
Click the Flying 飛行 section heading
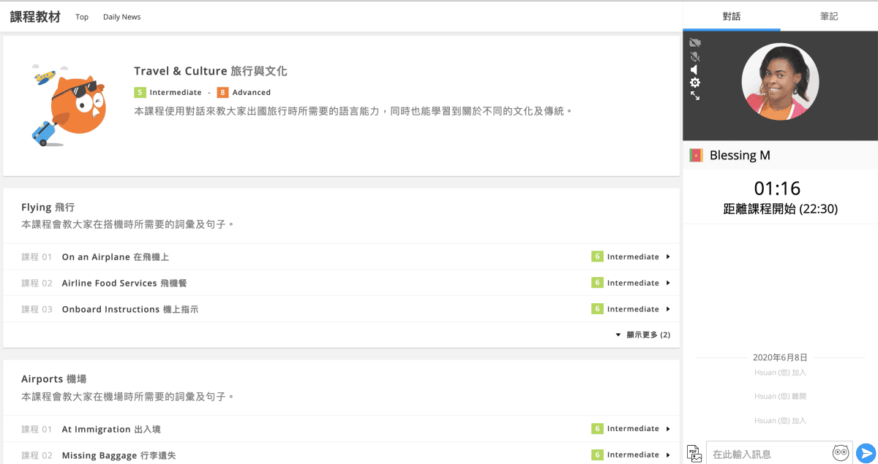pyautogui.click(x=48, y=208)
